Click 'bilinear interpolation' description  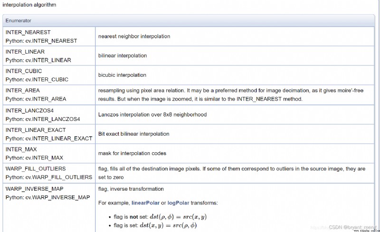point(123,56)
